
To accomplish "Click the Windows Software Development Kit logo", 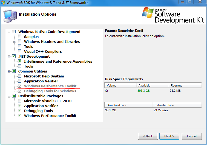I will (173, 15).
